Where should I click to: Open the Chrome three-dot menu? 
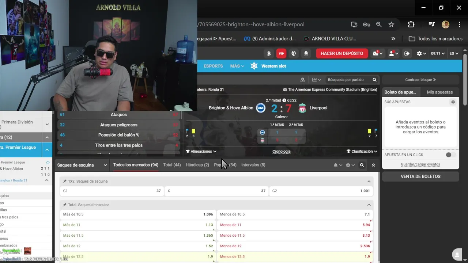click(459, 24)
